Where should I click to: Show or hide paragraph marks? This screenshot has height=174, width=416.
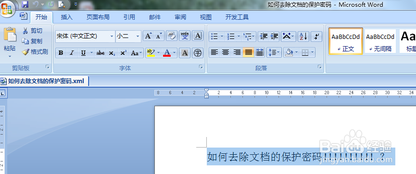point(316,37)
